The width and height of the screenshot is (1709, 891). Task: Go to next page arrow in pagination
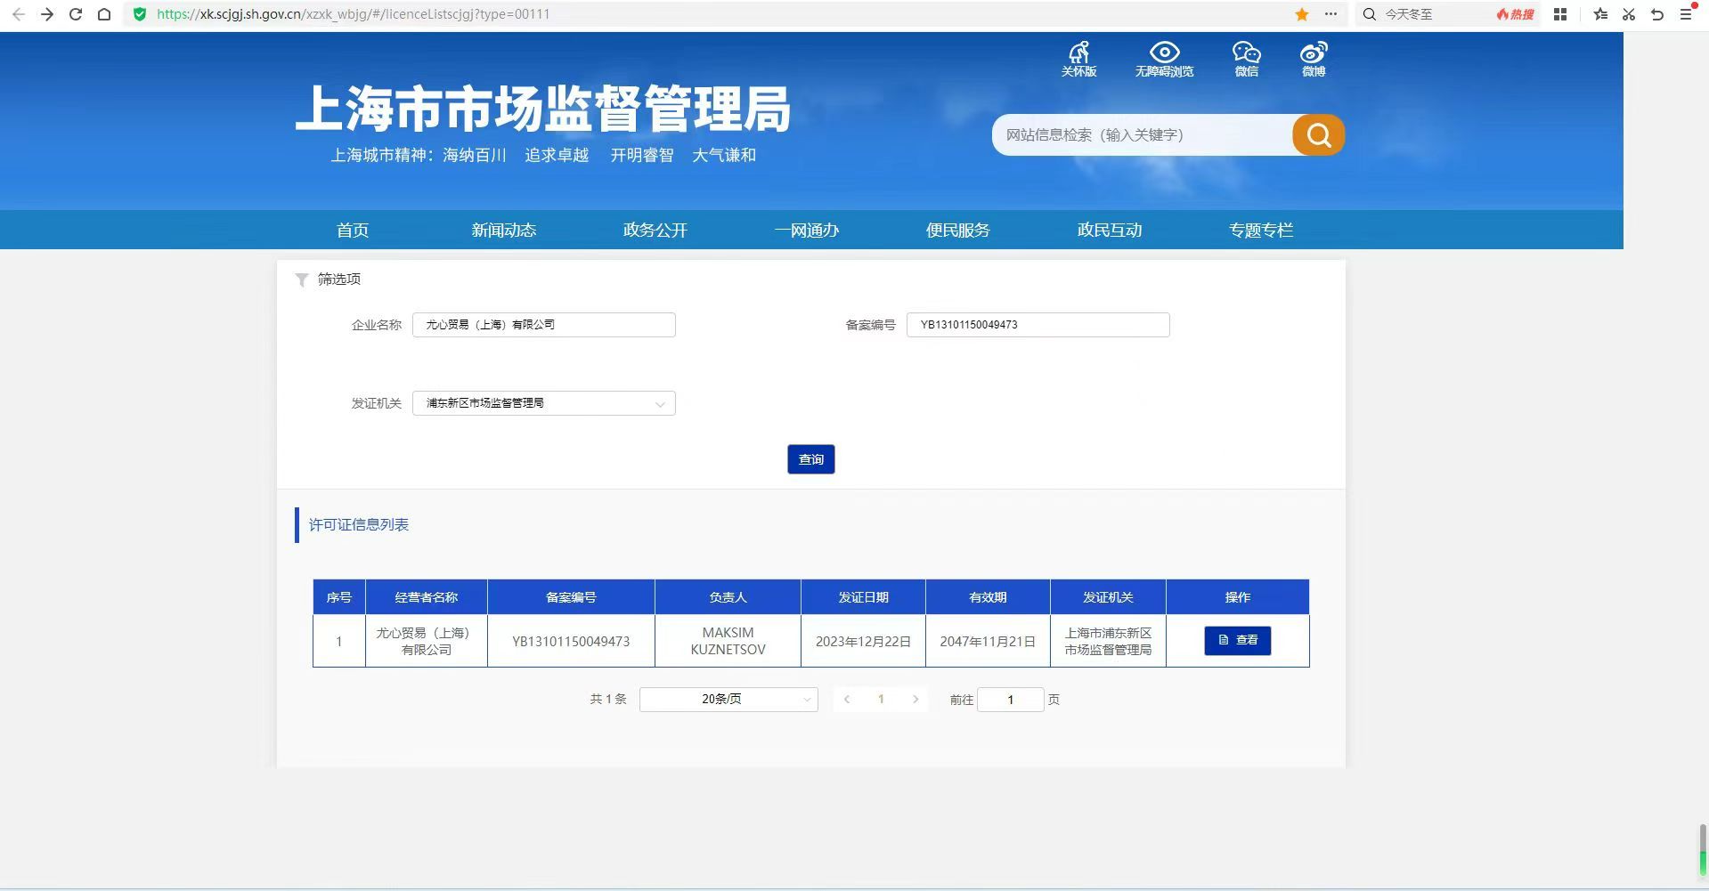[x=915, y=700]
